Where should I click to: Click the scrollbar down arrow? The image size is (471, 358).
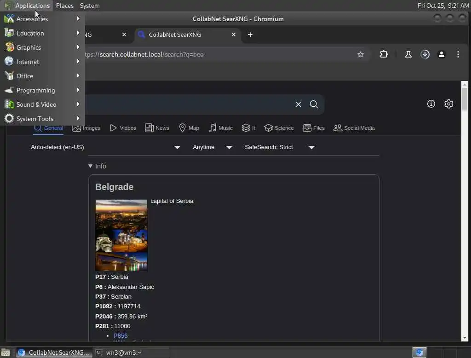[x=465, y=338]
